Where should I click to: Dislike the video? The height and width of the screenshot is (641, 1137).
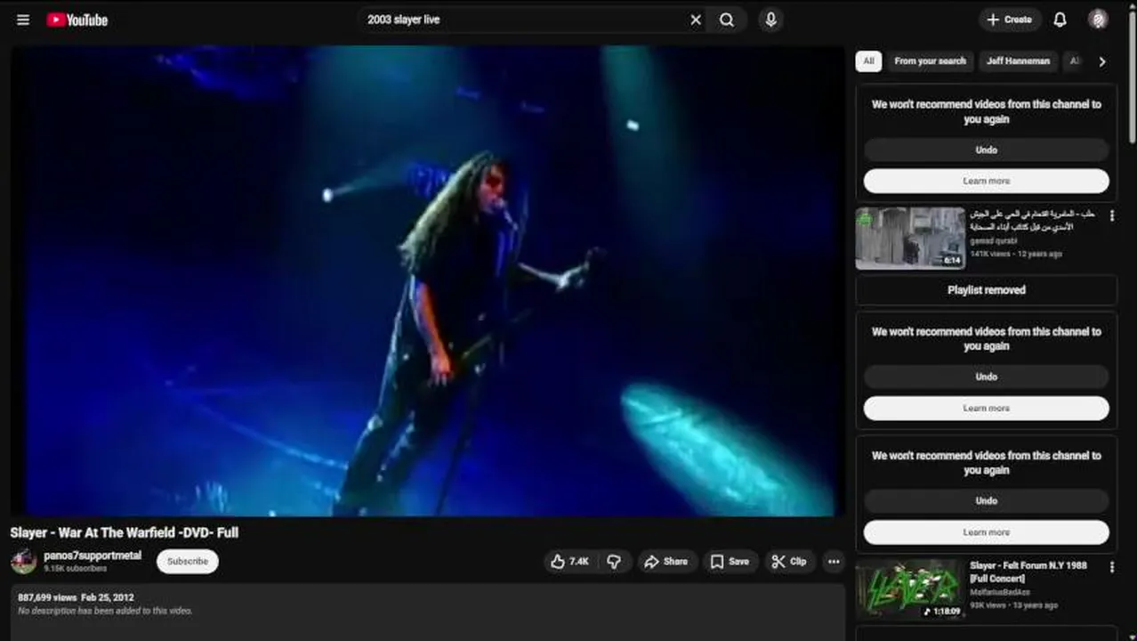pyautogui.click(x=614, y=562)
